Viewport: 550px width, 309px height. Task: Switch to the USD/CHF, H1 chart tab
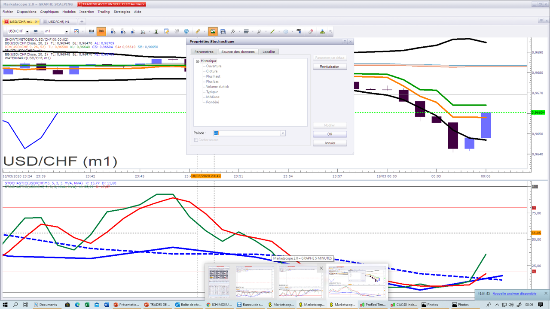tap(59, 21)
